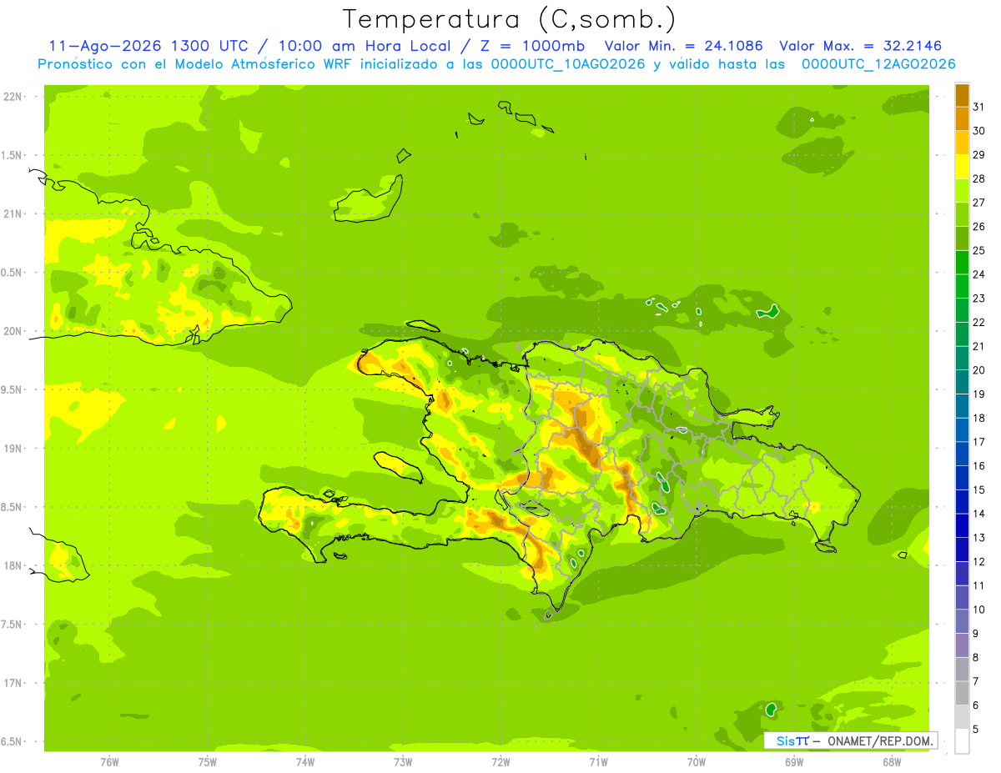The width and height of the screenshot is (1001, 773).
Task: Pick the gold swatch between 29 and 30
Action: pos(963,143)
